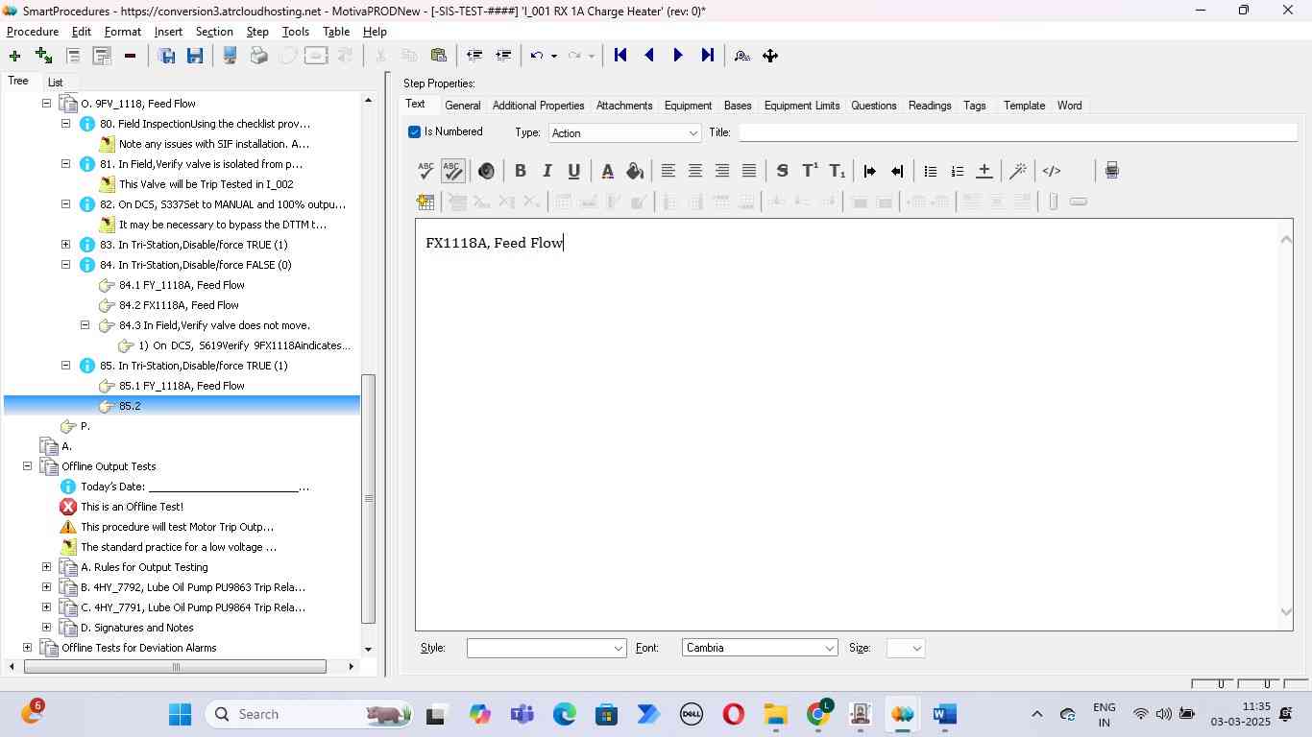
Task: Apply superscript T formatting icon
Action: [x=810, y=171]
